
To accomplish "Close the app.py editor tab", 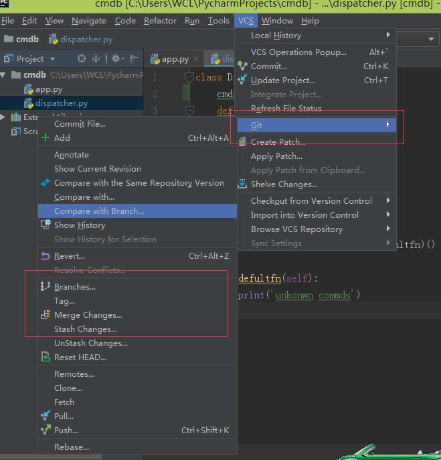I will [x=195, y=59].
